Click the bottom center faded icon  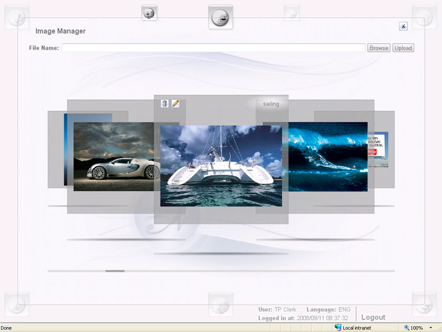220,304
